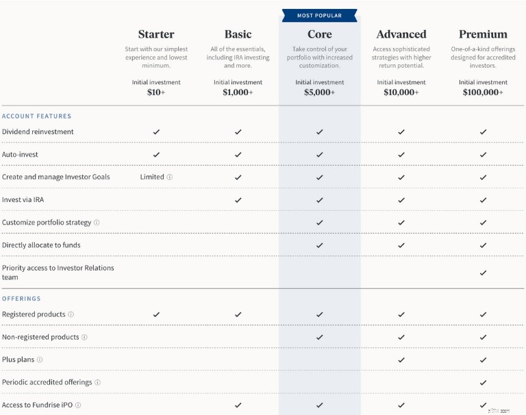Screen dimensions: 526x415
Task: Click Advanced checkmark for Directly allocate to funds
Action: click(401, 245)
